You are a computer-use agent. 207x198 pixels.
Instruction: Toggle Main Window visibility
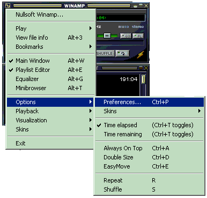(50, 61)
